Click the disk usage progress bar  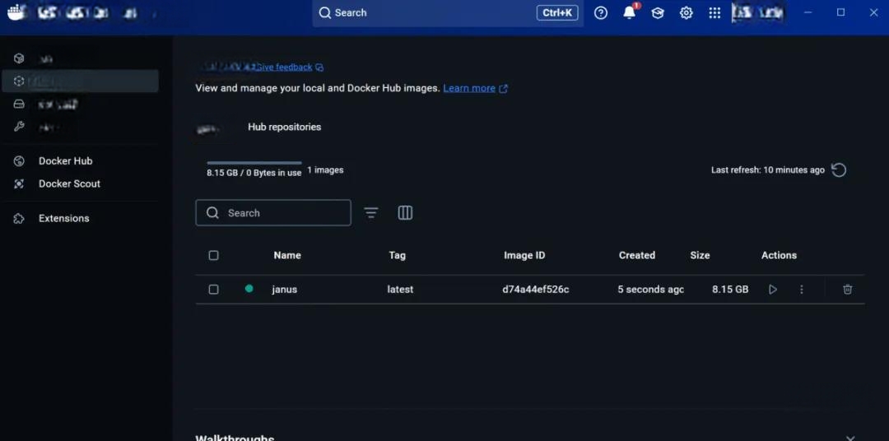click(x=254, y=163)
